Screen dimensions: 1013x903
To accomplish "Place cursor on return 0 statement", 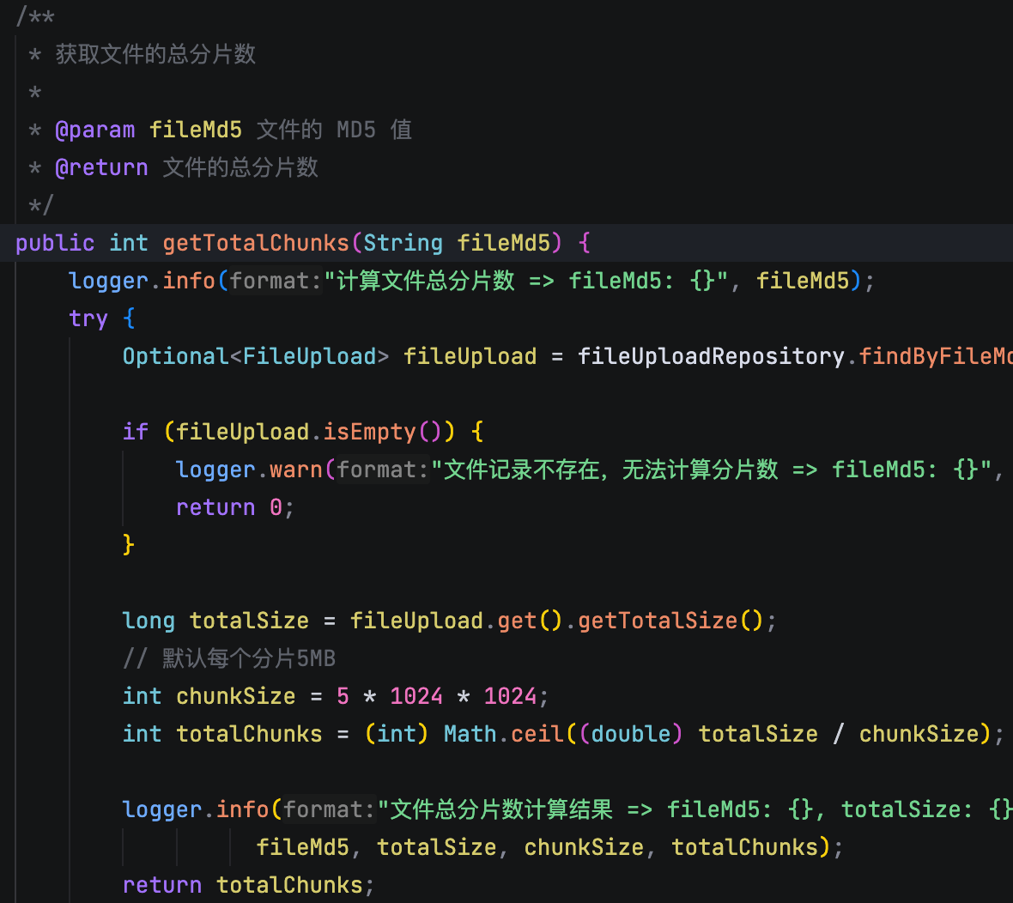I will (x=234, y=507).
